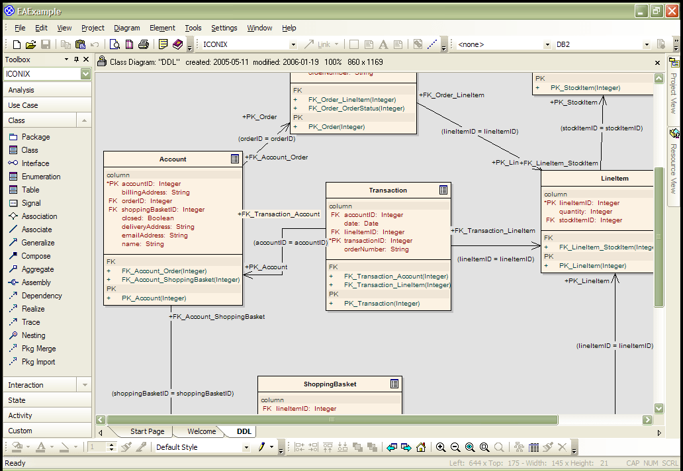Screen dimensions: 683x471
Task: Open the ICONIX technology dropdown
Action: coord(294,44)
